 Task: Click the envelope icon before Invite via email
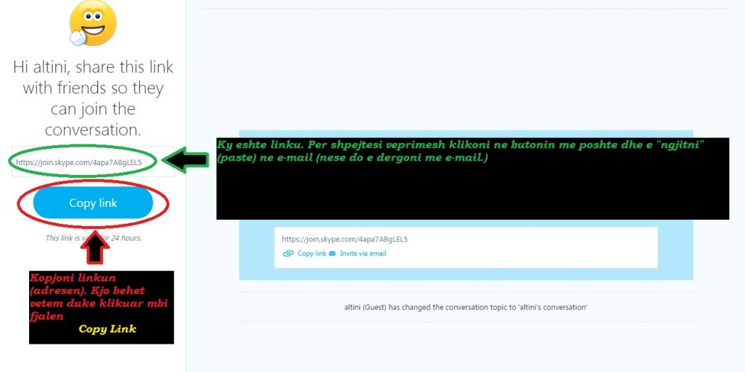332,254
